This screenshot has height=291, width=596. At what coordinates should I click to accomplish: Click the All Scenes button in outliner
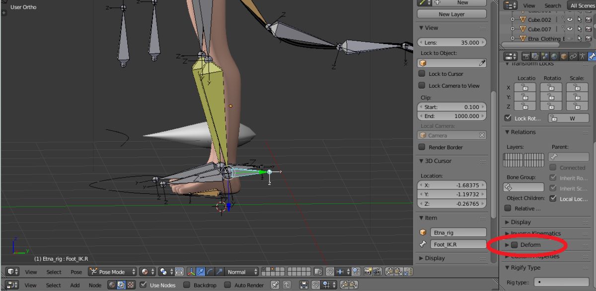(582, 5)
